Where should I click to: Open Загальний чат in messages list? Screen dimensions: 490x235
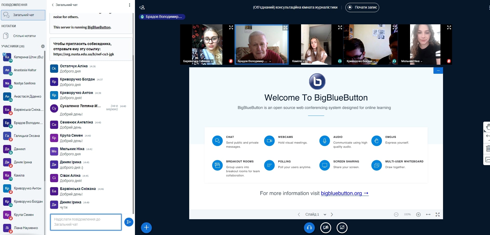(23, 15)
